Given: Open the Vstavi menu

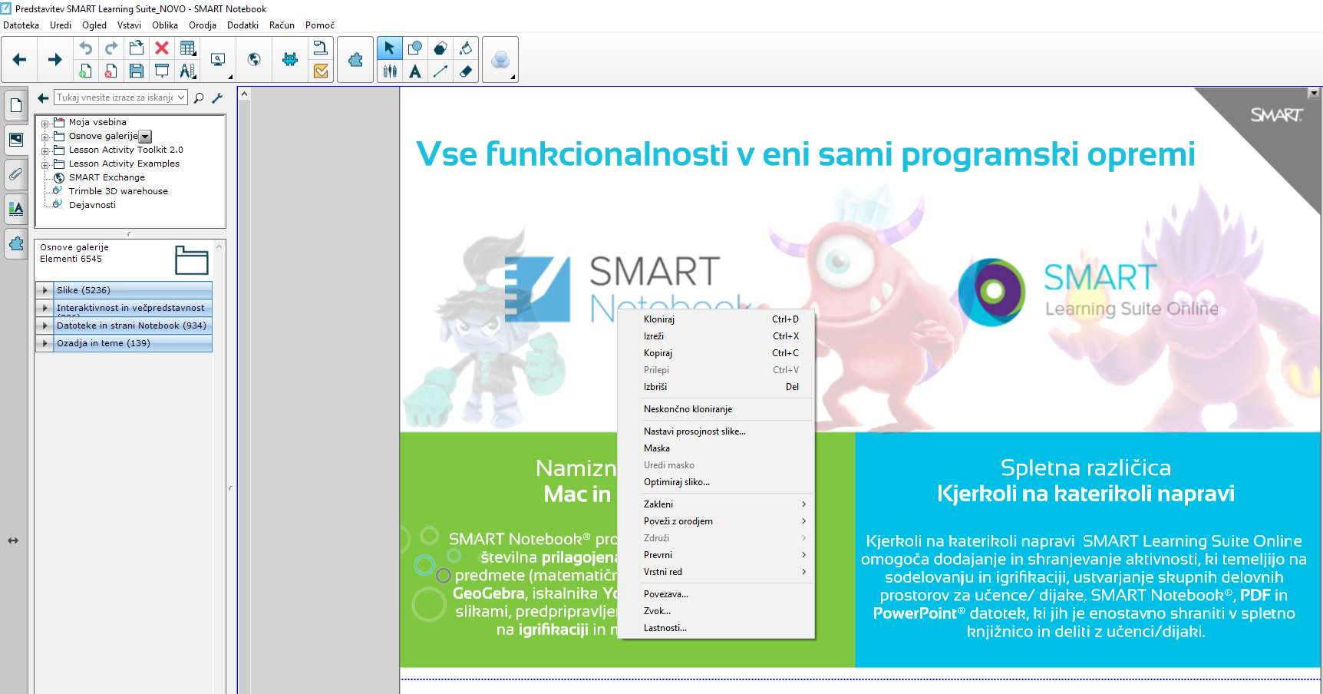Looking at the screenshot, I should (x=129, y=25).
